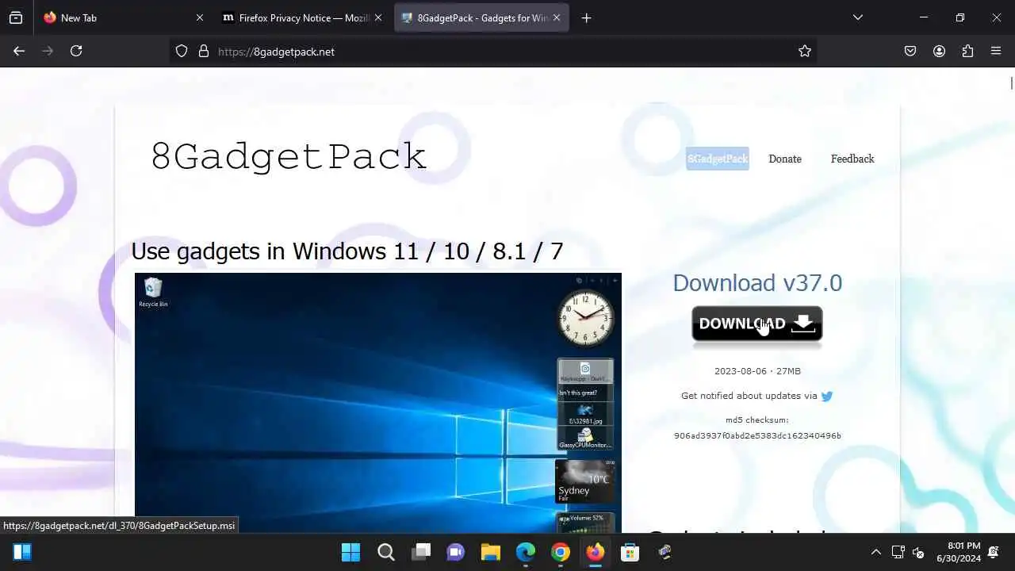This screenshot has width=1015, height=571.
Task: Open the last pinned taskbar app icon
Action: pyautogui.click(x=665, y=552)
